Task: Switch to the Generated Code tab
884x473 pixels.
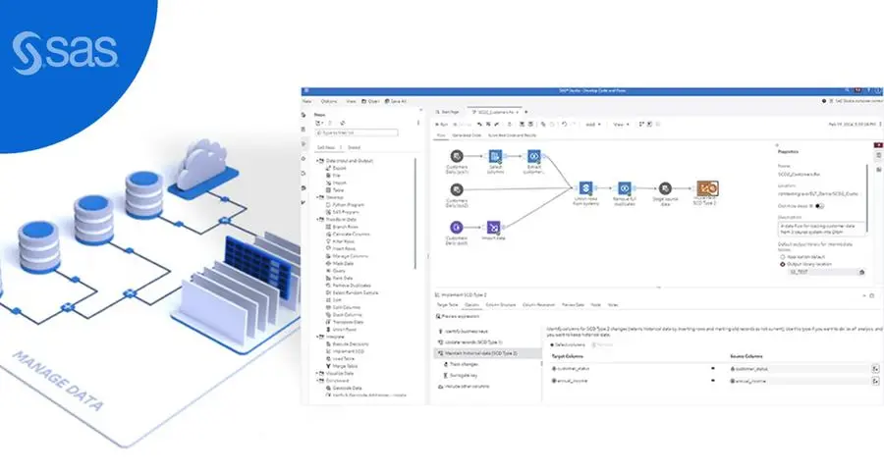Action: [x=467, y=135]
